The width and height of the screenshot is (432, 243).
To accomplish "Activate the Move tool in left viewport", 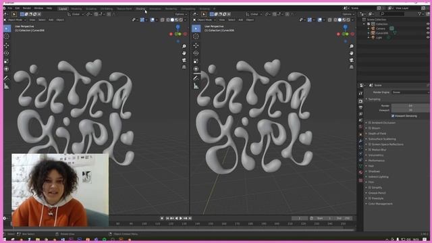I will point(7,45).
